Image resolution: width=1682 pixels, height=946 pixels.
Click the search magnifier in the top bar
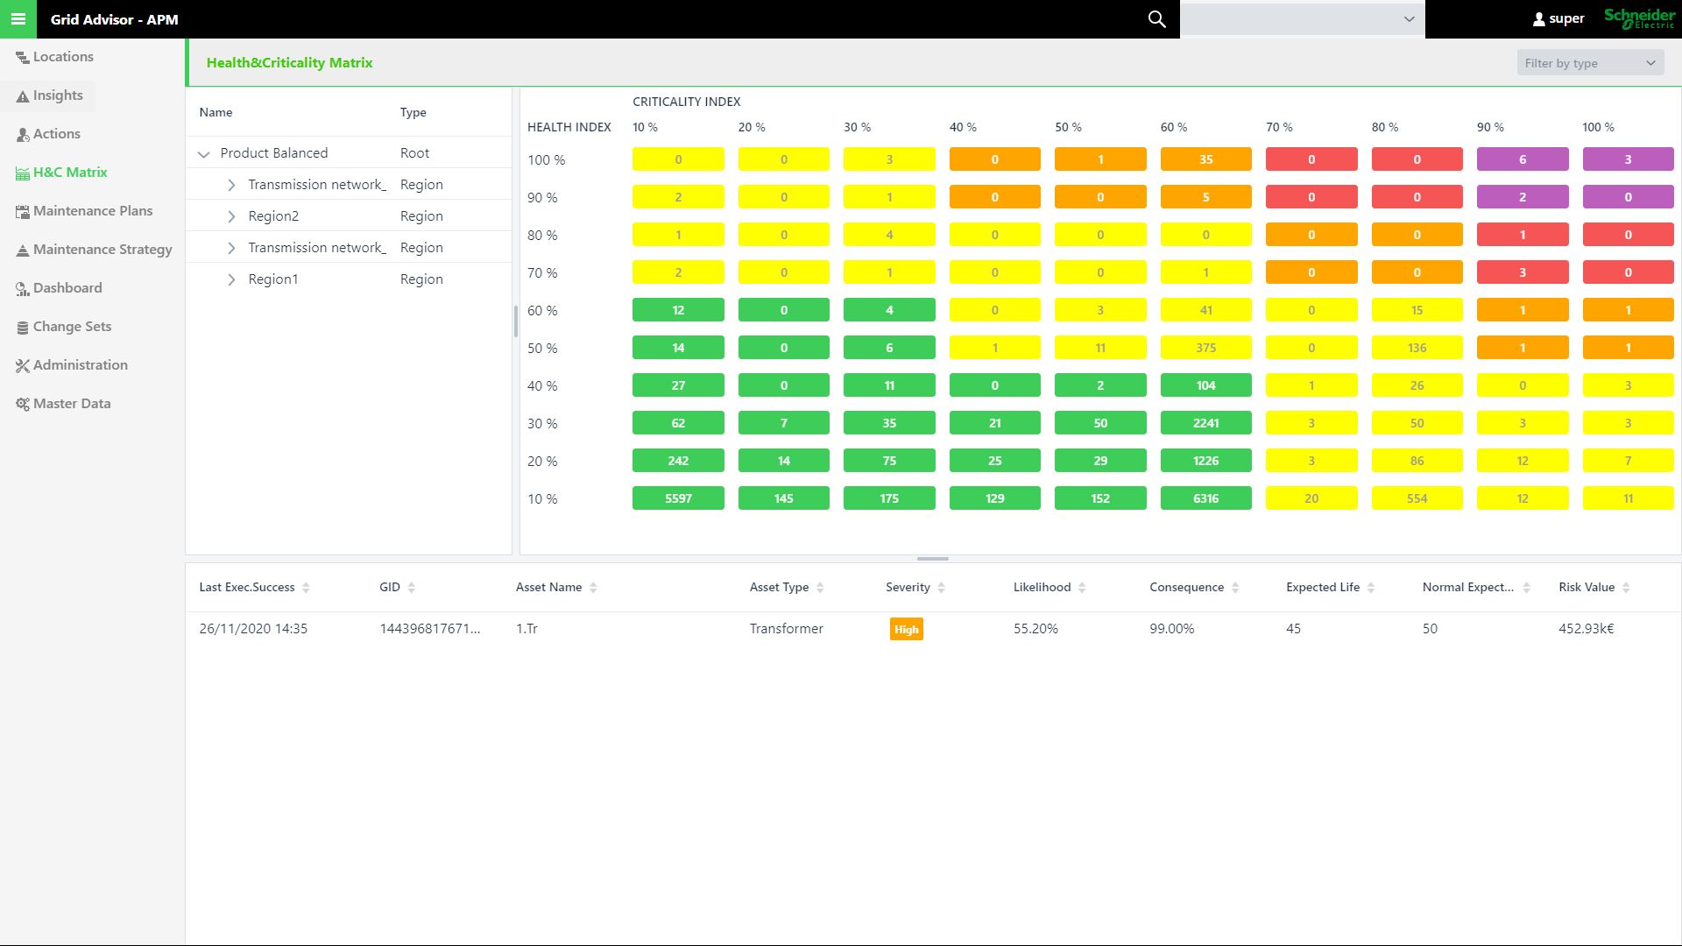1156,18
